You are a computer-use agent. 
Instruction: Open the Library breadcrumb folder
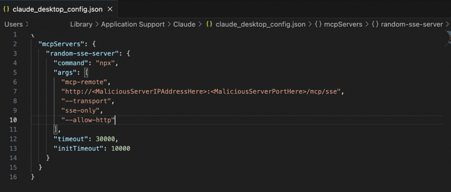[81, 25]
